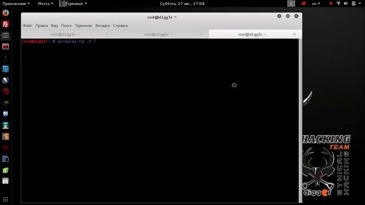Launch the Metasploit blue M icon
365x205 pixels.
[5, 114]
